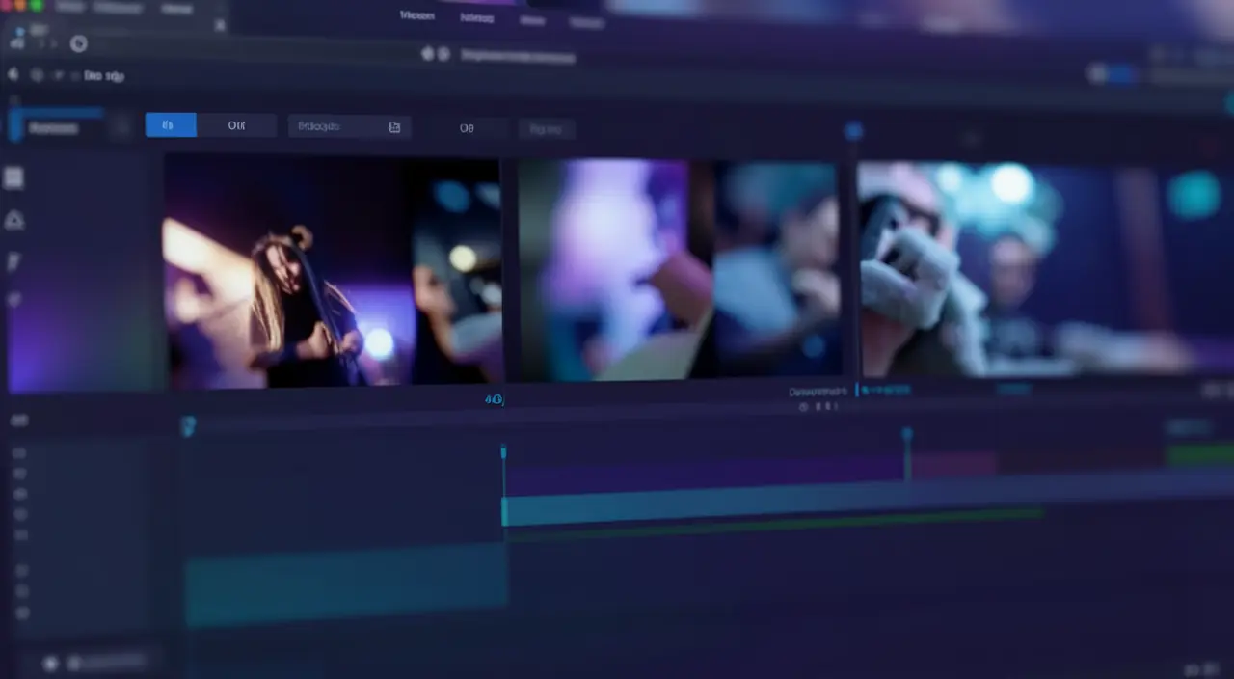The image size is (1234, 679).
Task: Click the blue timecode below the preview thumbnails
Action: 495,399
